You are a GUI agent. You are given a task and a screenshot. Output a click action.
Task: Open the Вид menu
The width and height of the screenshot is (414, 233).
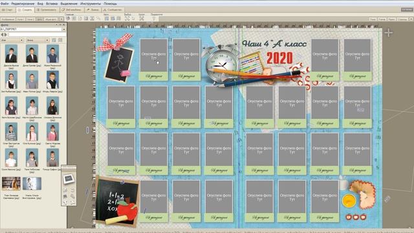coord(40,4)
